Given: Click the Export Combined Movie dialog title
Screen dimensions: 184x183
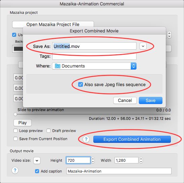Looking at the screenshot, I should point(94,31).
